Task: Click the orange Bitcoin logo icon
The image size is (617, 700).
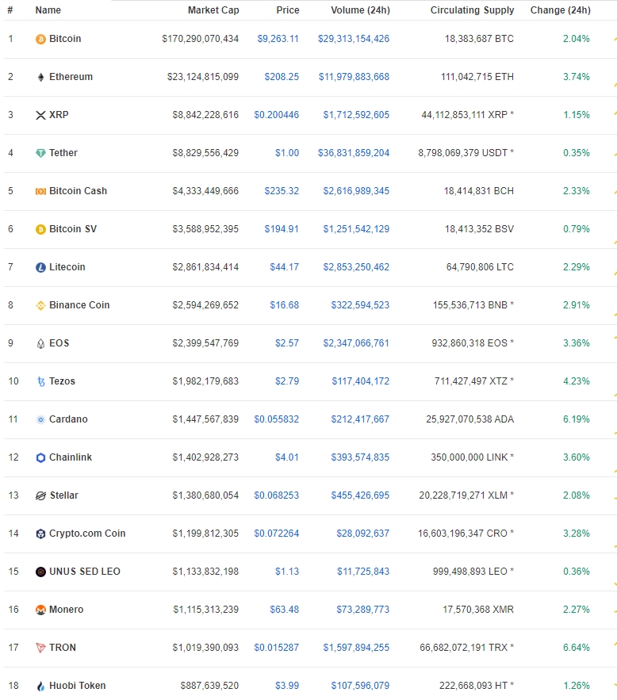Action: tap(40, 40)
